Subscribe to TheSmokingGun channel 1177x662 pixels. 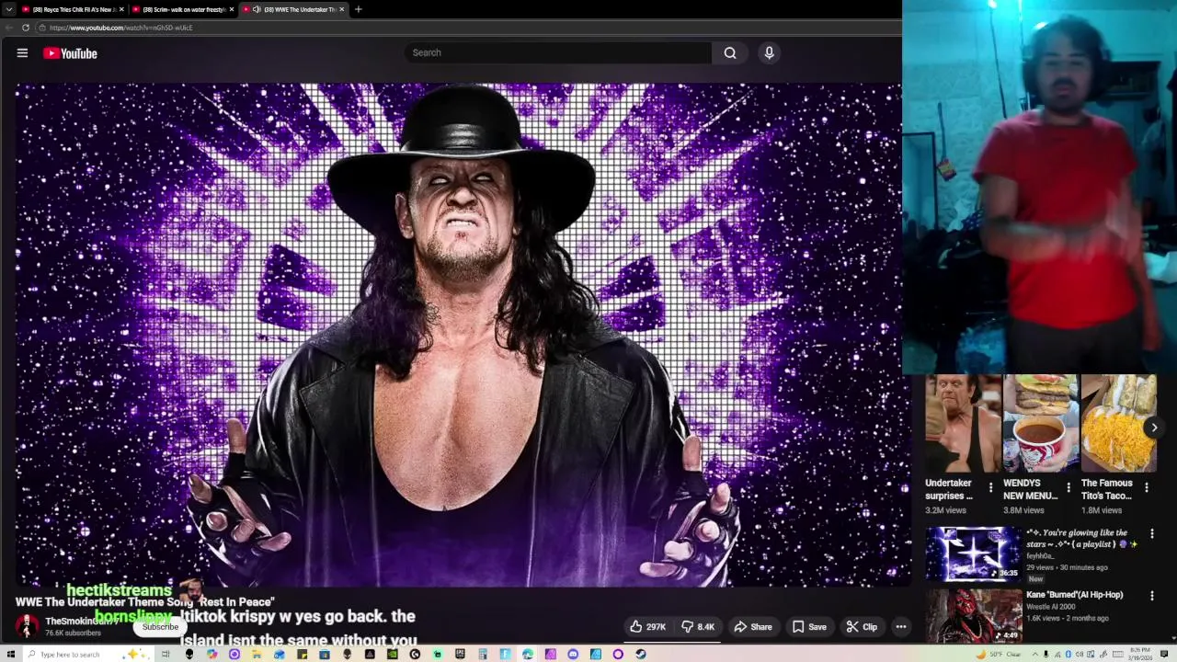(x=160, y=627)
